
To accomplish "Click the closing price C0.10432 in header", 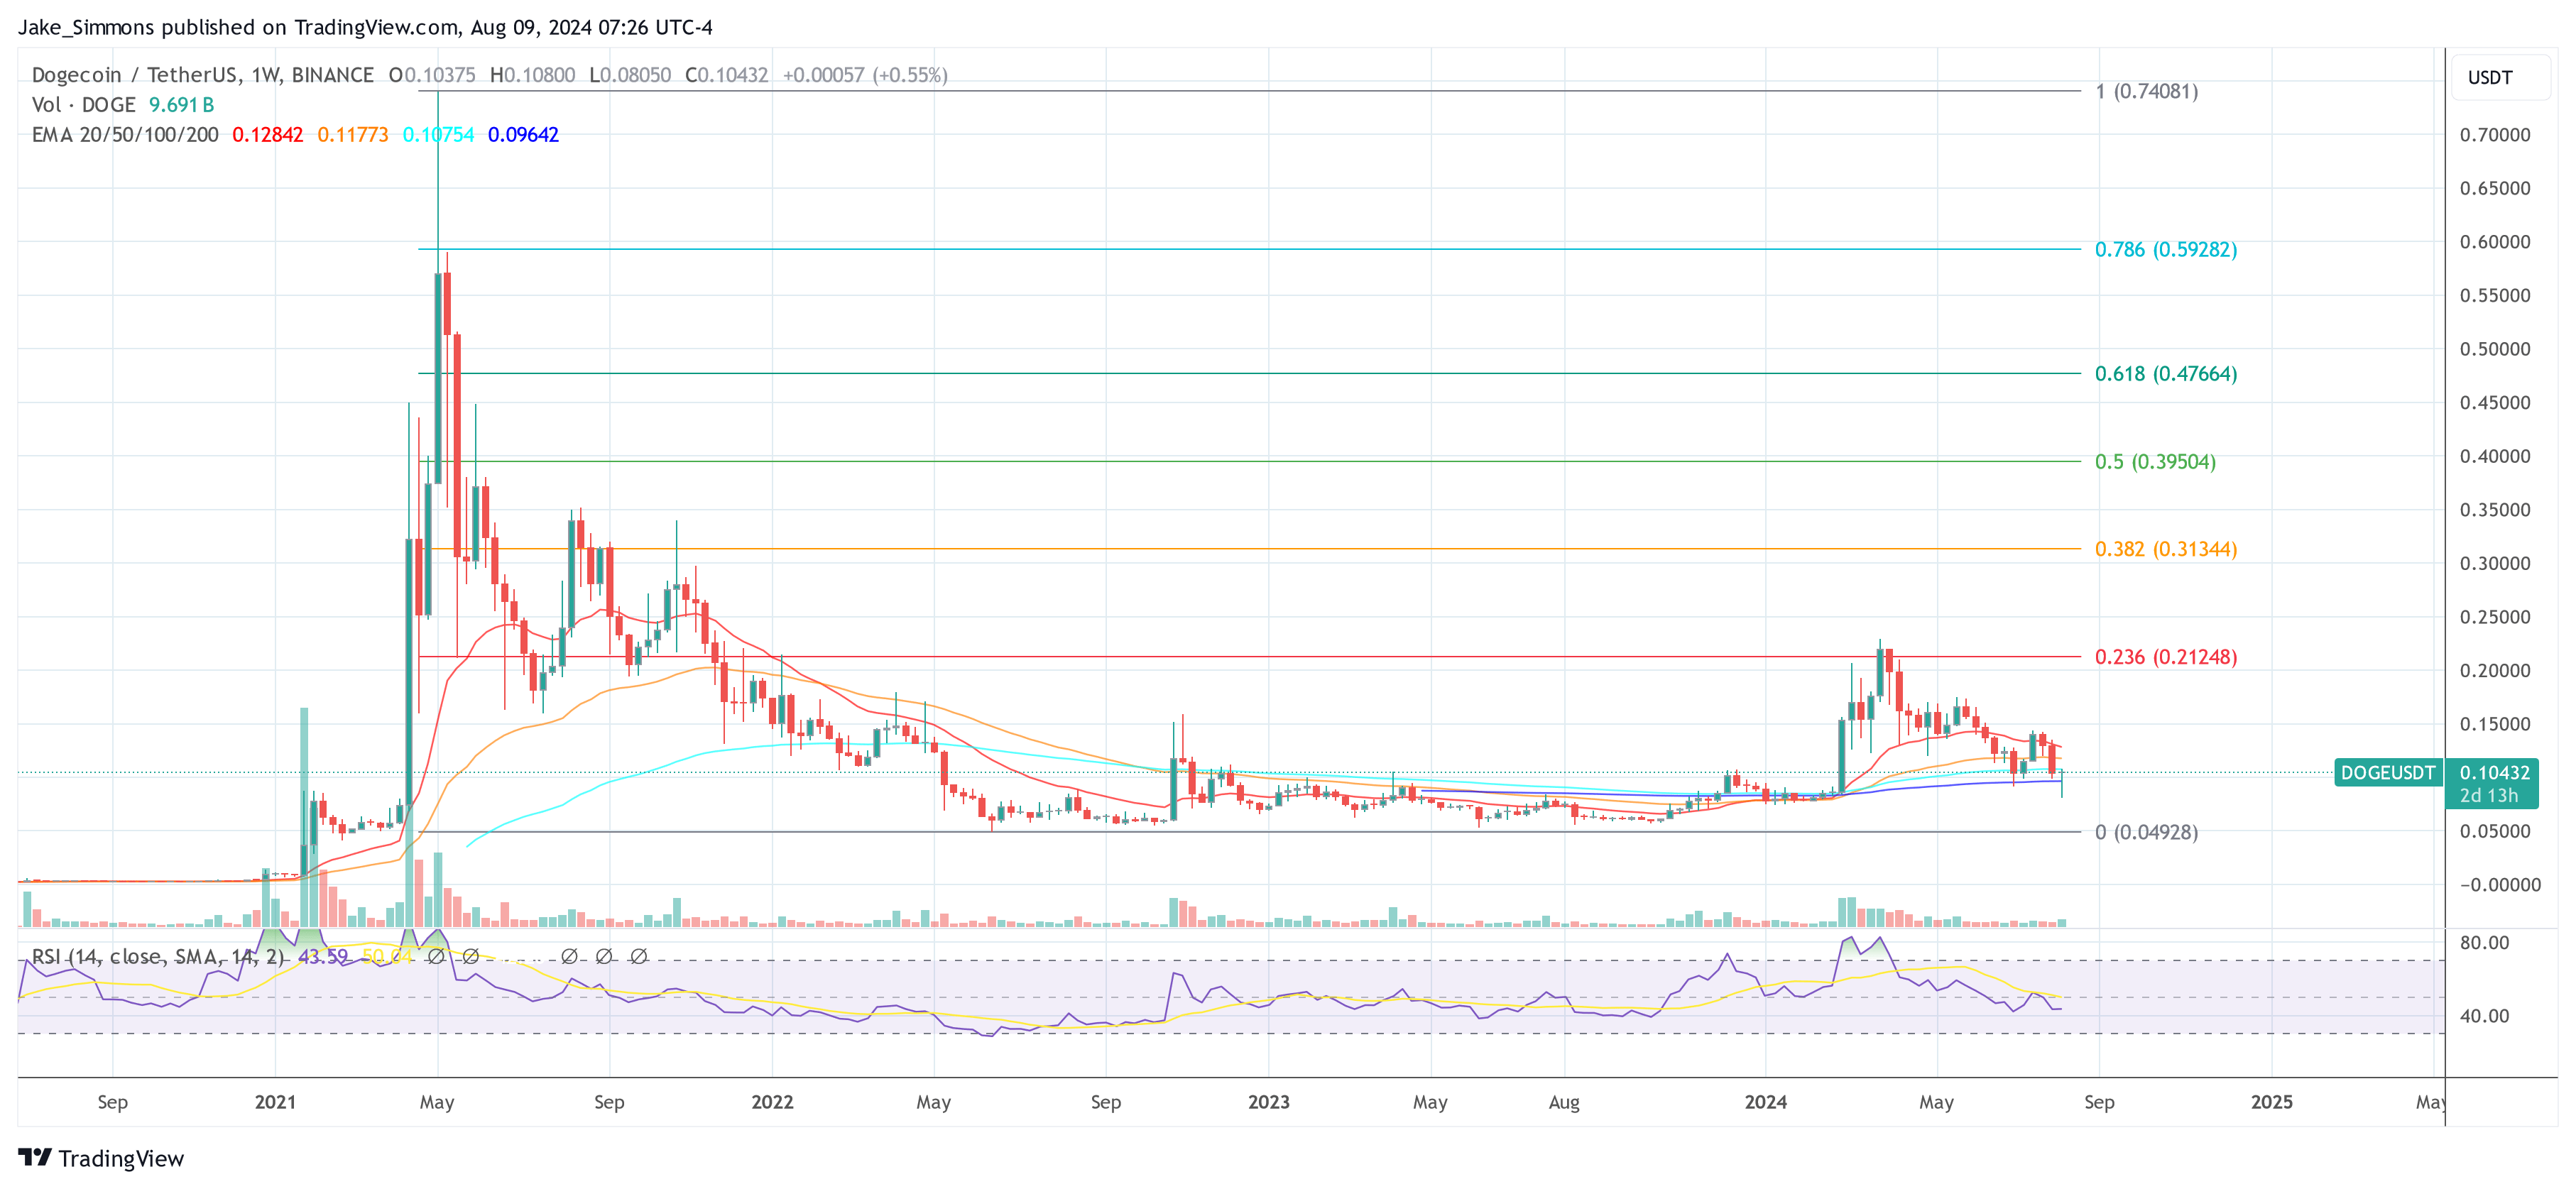I will pyautogui.click(x=726, y=75).
